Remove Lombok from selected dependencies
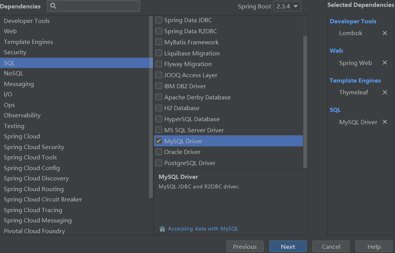The width and height of the screenshot is (395, 253). (x=385, y=33)
